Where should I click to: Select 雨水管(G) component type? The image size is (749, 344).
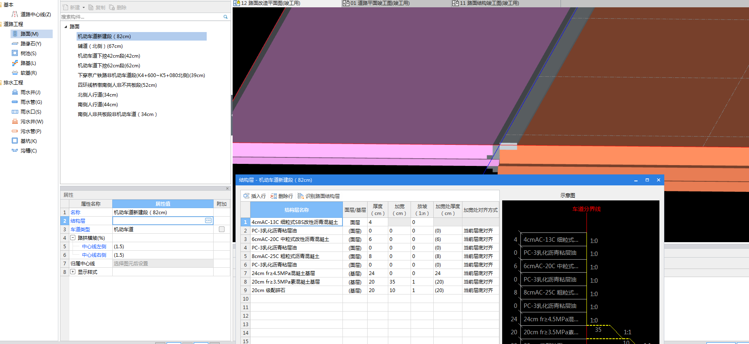pos(27,102)
